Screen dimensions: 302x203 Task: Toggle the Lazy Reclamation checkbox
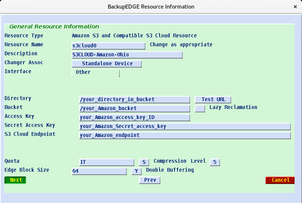[x=200, y=108]
